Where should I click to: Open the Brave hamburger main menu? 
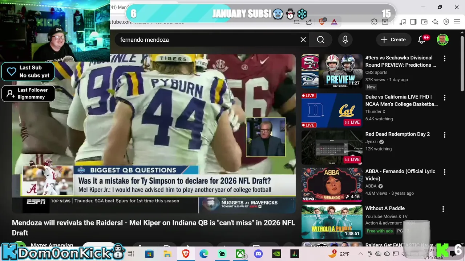(x=457, y=22)
